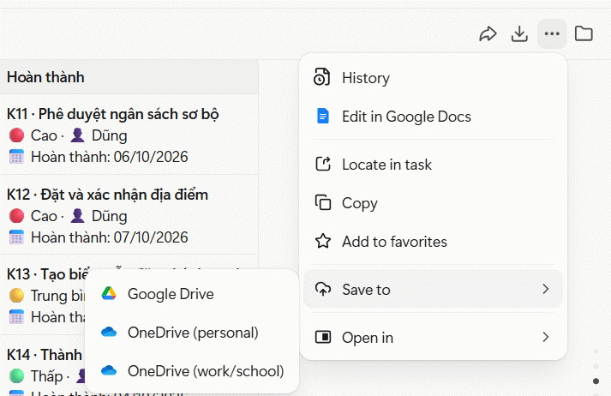Click assignee Dũng on K12 card
The height and width of the screenshot is (396, 611).
(x=110, y=216)
